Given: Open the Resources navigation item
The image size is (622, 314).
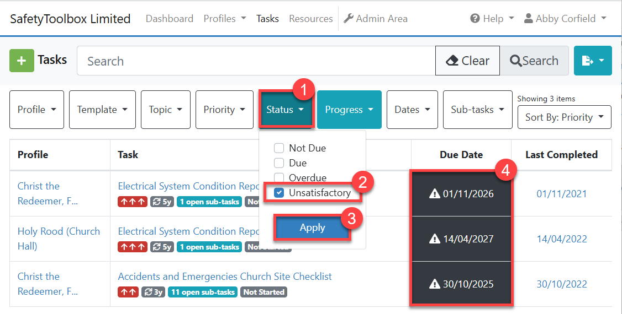Looking at the screenshot, I should 310,19.
